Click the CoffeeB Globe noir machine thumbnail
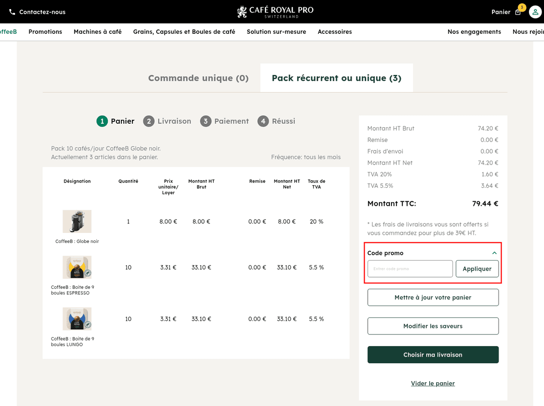The width and height of the screenshot is (544, 406). click(77, 221)
